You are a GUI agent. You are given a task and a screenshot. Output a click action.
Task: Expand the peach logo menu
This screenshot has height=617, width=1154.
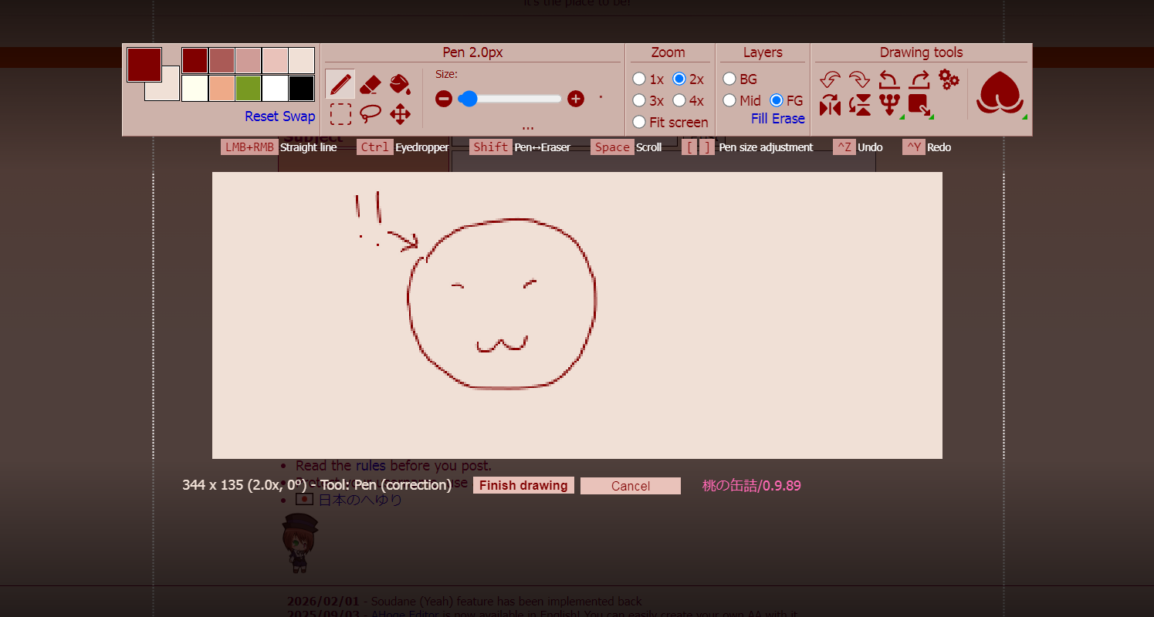[1000, 94]
